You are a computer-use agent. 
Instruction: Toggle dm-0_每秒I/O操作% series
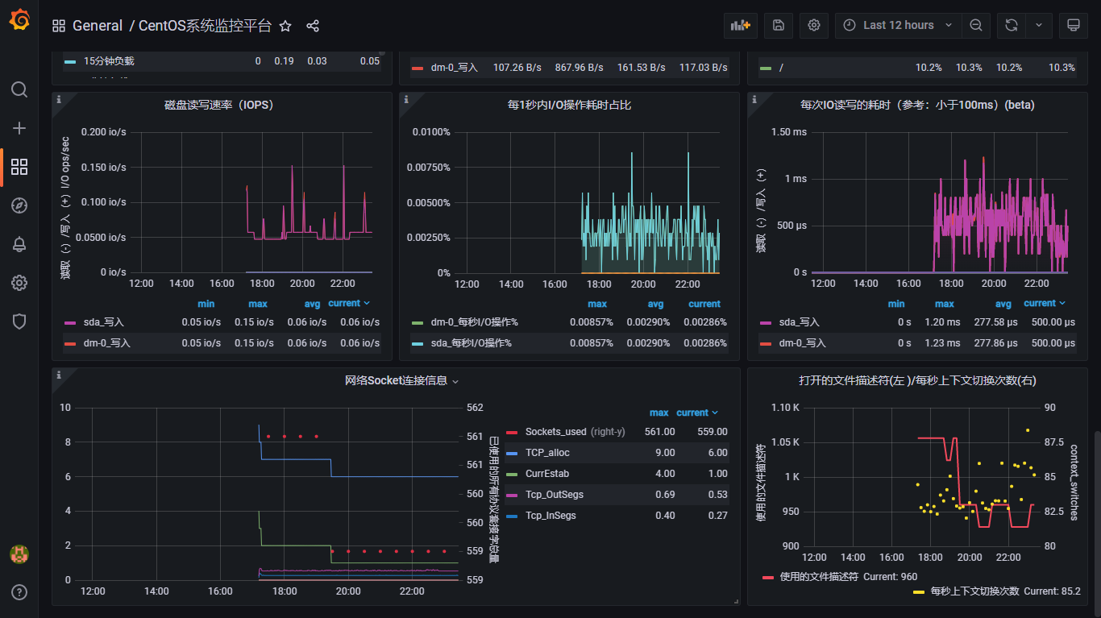click(x=474, y=322)
